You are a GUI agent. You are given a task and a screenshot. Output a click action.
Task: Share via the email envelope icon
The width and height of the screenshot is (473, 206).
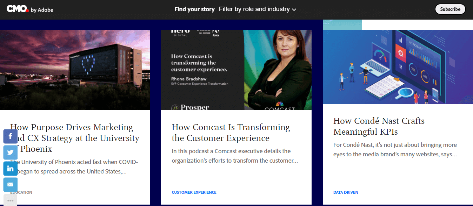[x=10, y=184]
